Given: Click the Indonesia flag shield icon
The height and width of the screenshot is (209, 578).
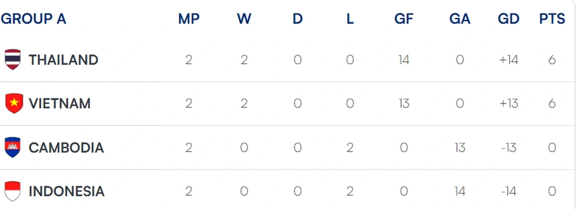Looking at the screenshot, I should click(x=13, y=191).
